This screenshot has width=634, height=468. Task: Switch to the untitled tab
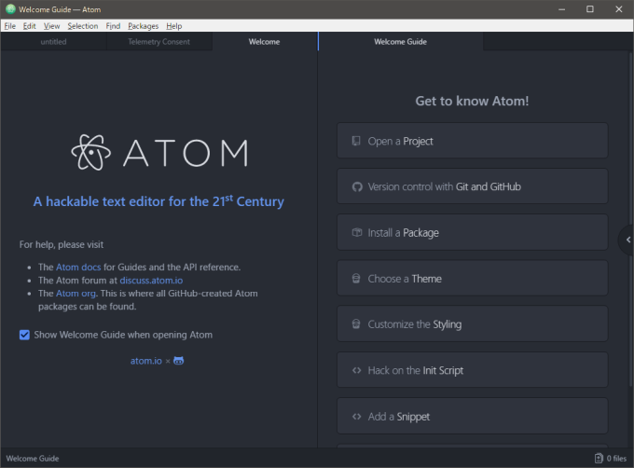pyautogui.click(x=53, y=42)
